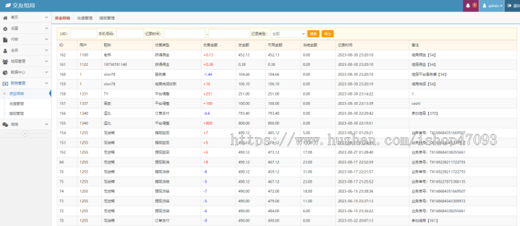The width and height of the screenshot is (520, 226).
Task: Click amount +251 in row 158
Action: (207, 94)
